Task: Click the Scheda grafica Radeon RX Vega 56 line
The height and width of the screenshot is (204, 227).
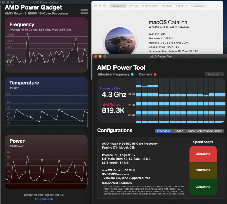Action: (x=174, y=51)
